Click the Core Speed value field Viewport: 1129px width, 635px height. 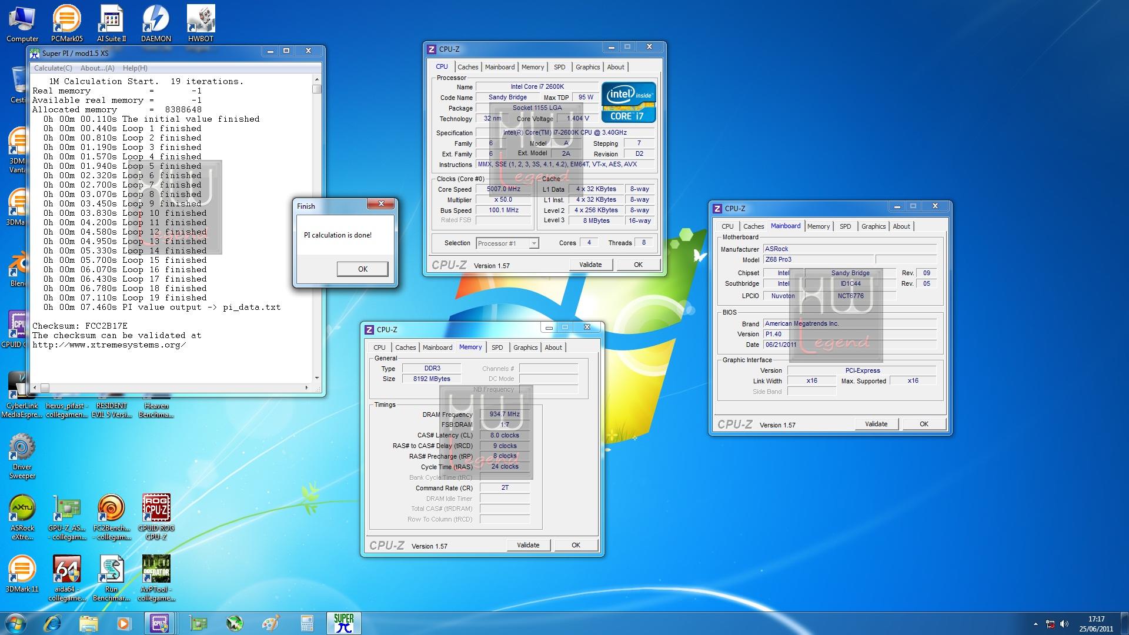tap(503, 189)
